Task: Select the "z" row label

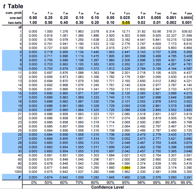Action: pyautogui.click(x=19, y=177)
